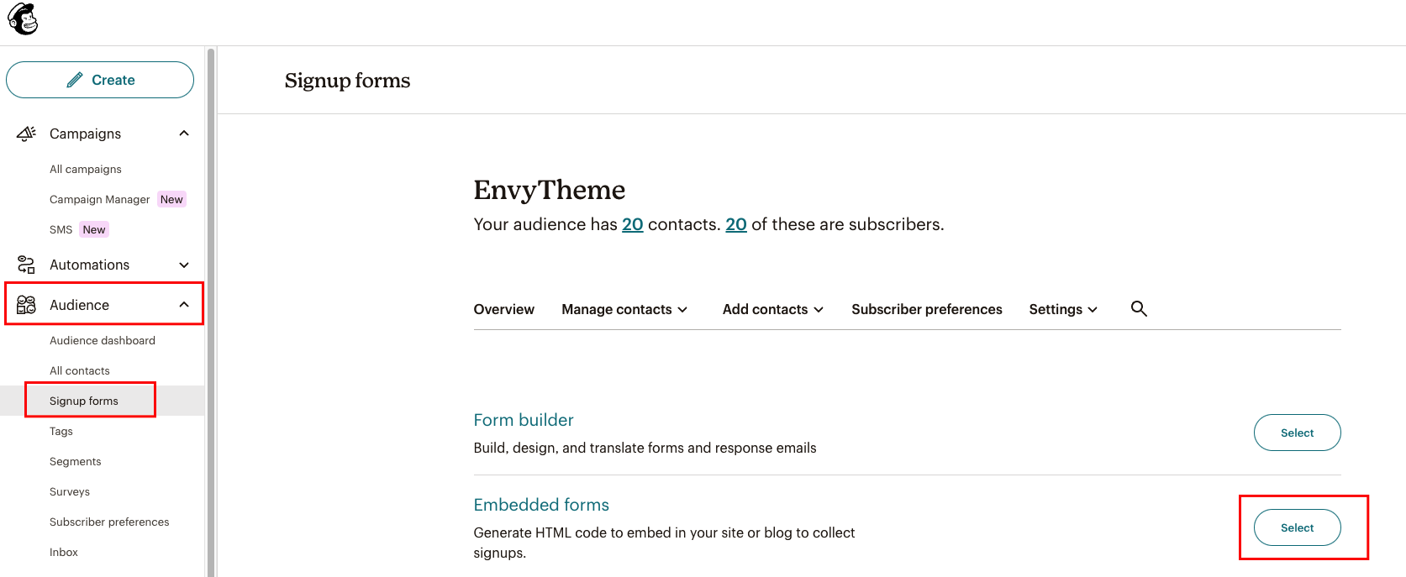Open the Manage contacts dropdown

[624, 309]
